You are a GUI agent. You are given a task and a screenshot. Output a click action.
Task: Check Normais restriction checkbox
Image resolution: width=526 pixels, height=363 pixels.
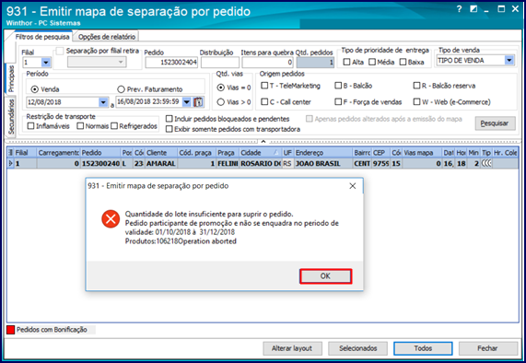(80, 126)
